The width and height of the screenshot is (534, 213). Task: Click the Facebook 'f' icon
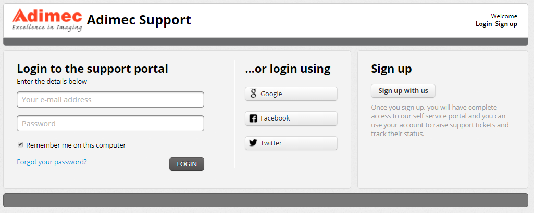(x=253, y=118)
